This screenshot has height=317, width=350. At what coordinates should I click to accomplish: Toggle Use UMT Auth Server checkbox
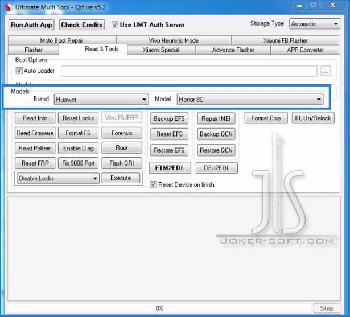115,25
